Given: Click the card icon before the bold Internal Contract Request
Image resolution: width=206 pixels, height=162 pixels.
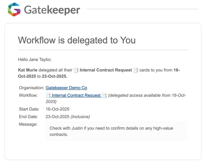Looking at the screenshot, I should pyautogui.click(x=76, y=70).
